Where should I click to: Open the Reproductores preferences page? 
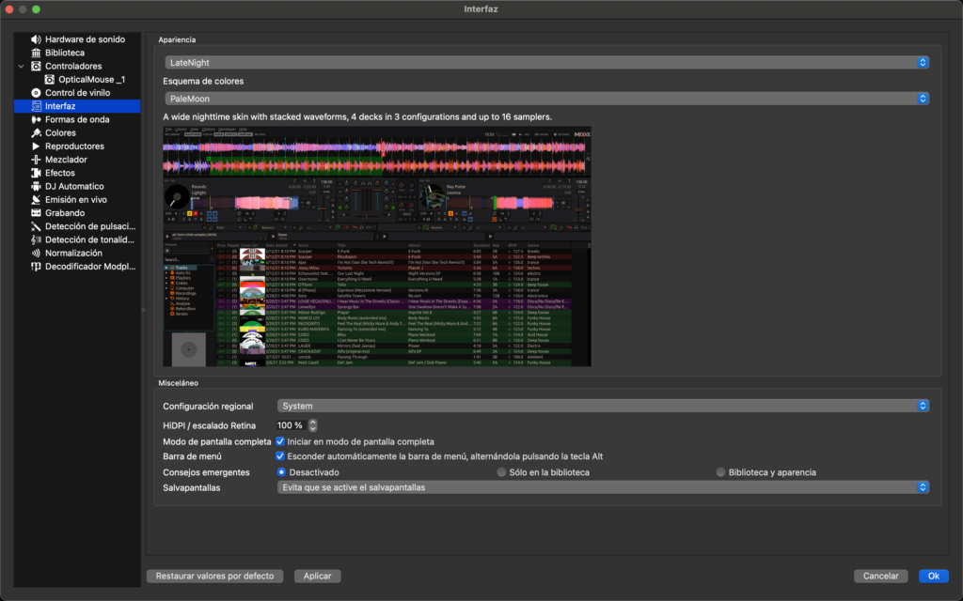74,146
